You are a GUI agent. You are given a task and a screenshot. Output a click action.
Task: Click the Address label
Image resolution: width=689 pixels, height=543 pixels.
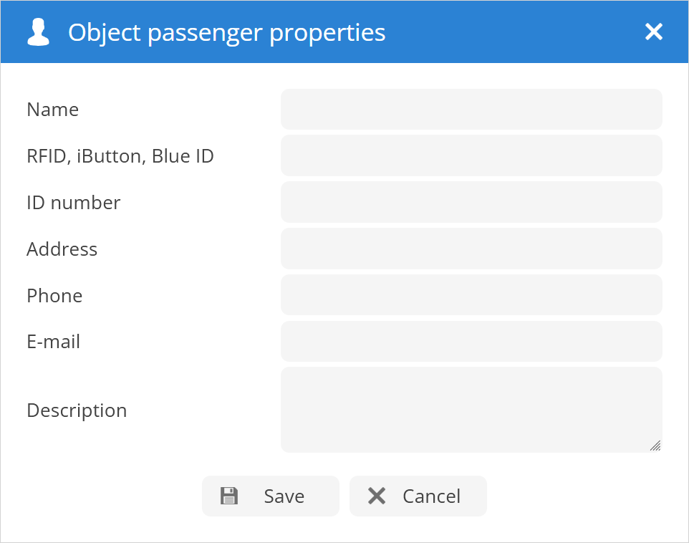pyautogui.click(x=62, y=249)
